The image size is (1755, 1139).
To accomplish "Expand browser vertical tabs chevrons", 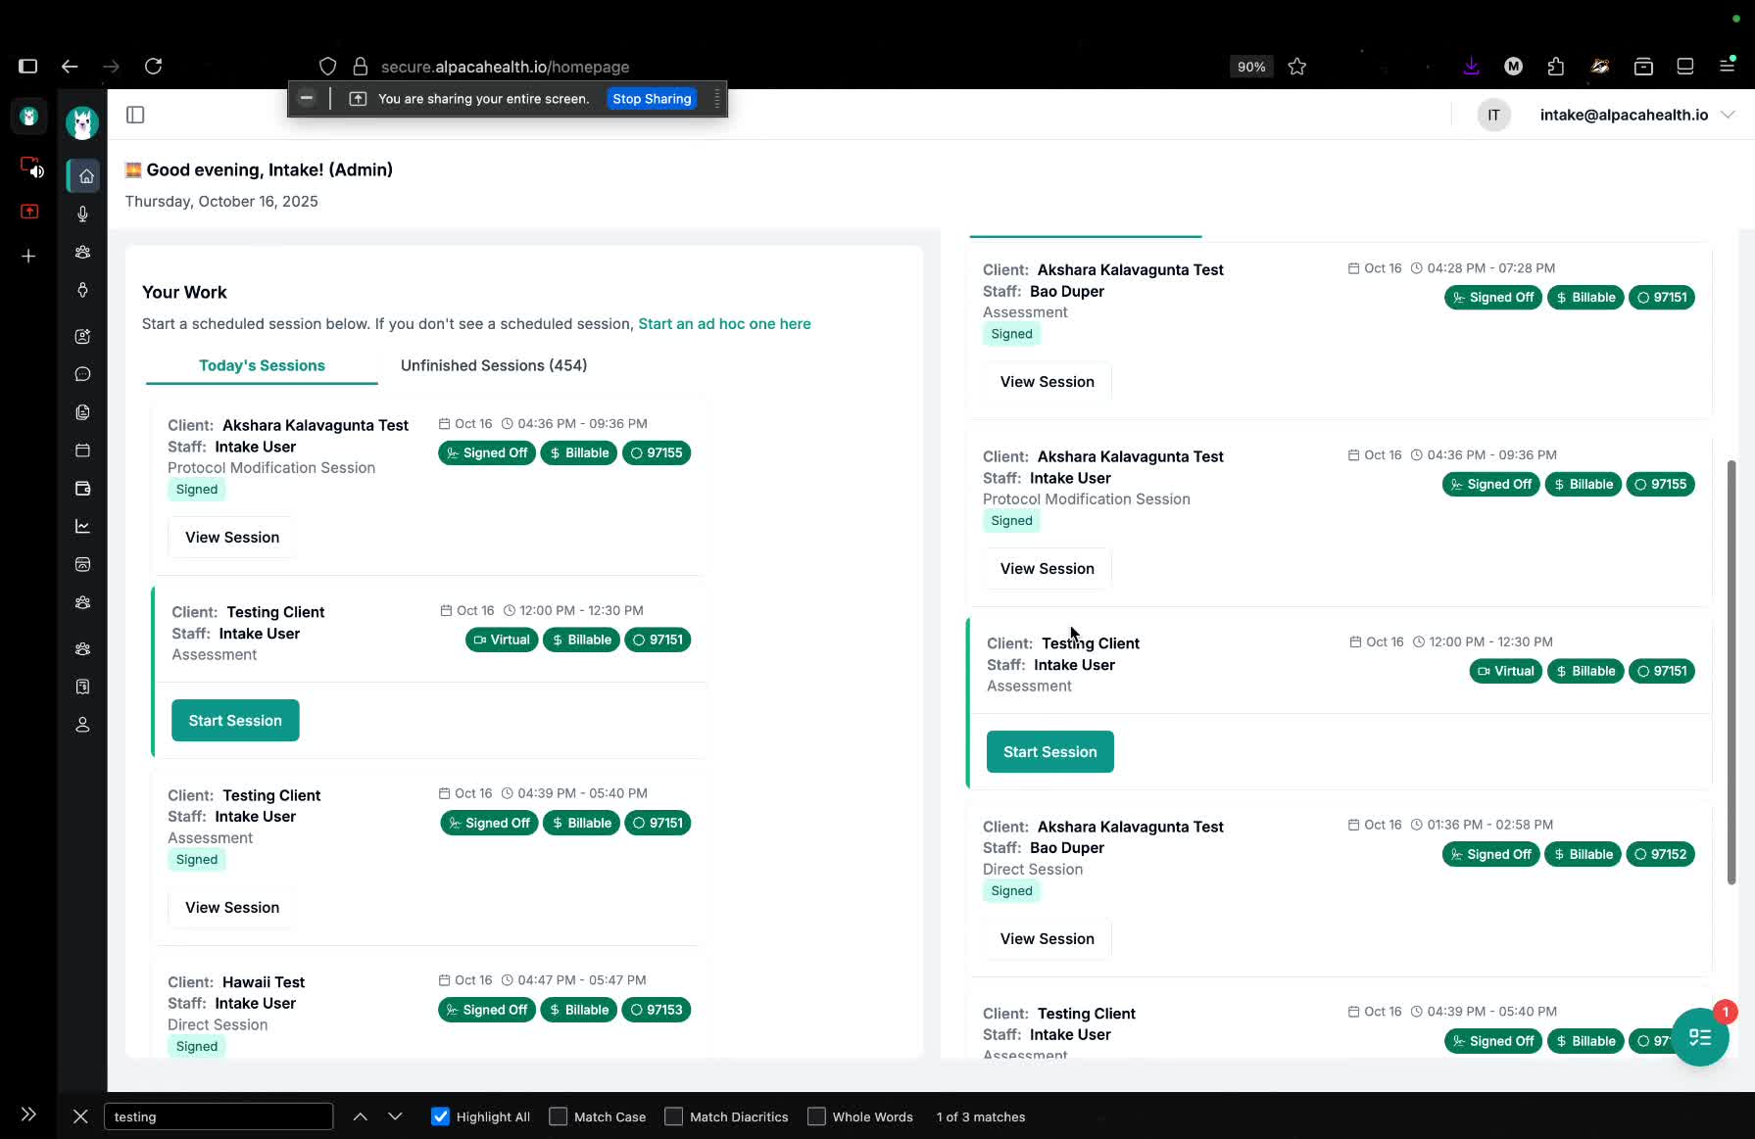I will pyautogui.click(x=28, y=1115).
